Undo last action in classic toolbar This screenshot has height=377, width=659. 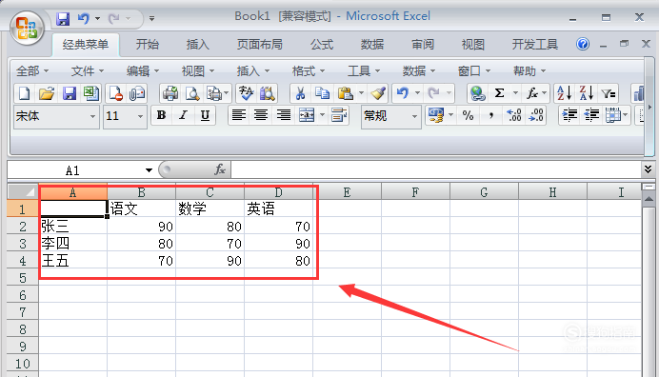click(x=403, y=93)
